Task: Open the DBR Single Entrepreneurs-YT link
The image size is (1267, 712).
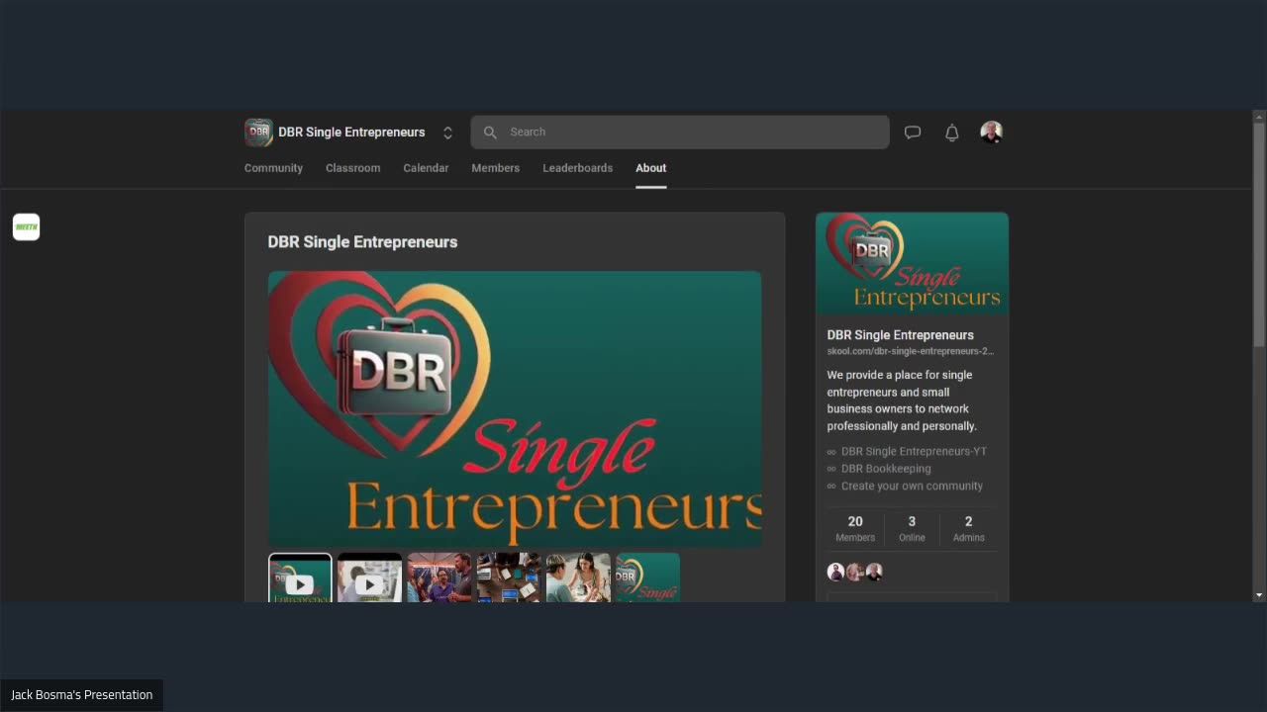Action: (x=914, y=451)
